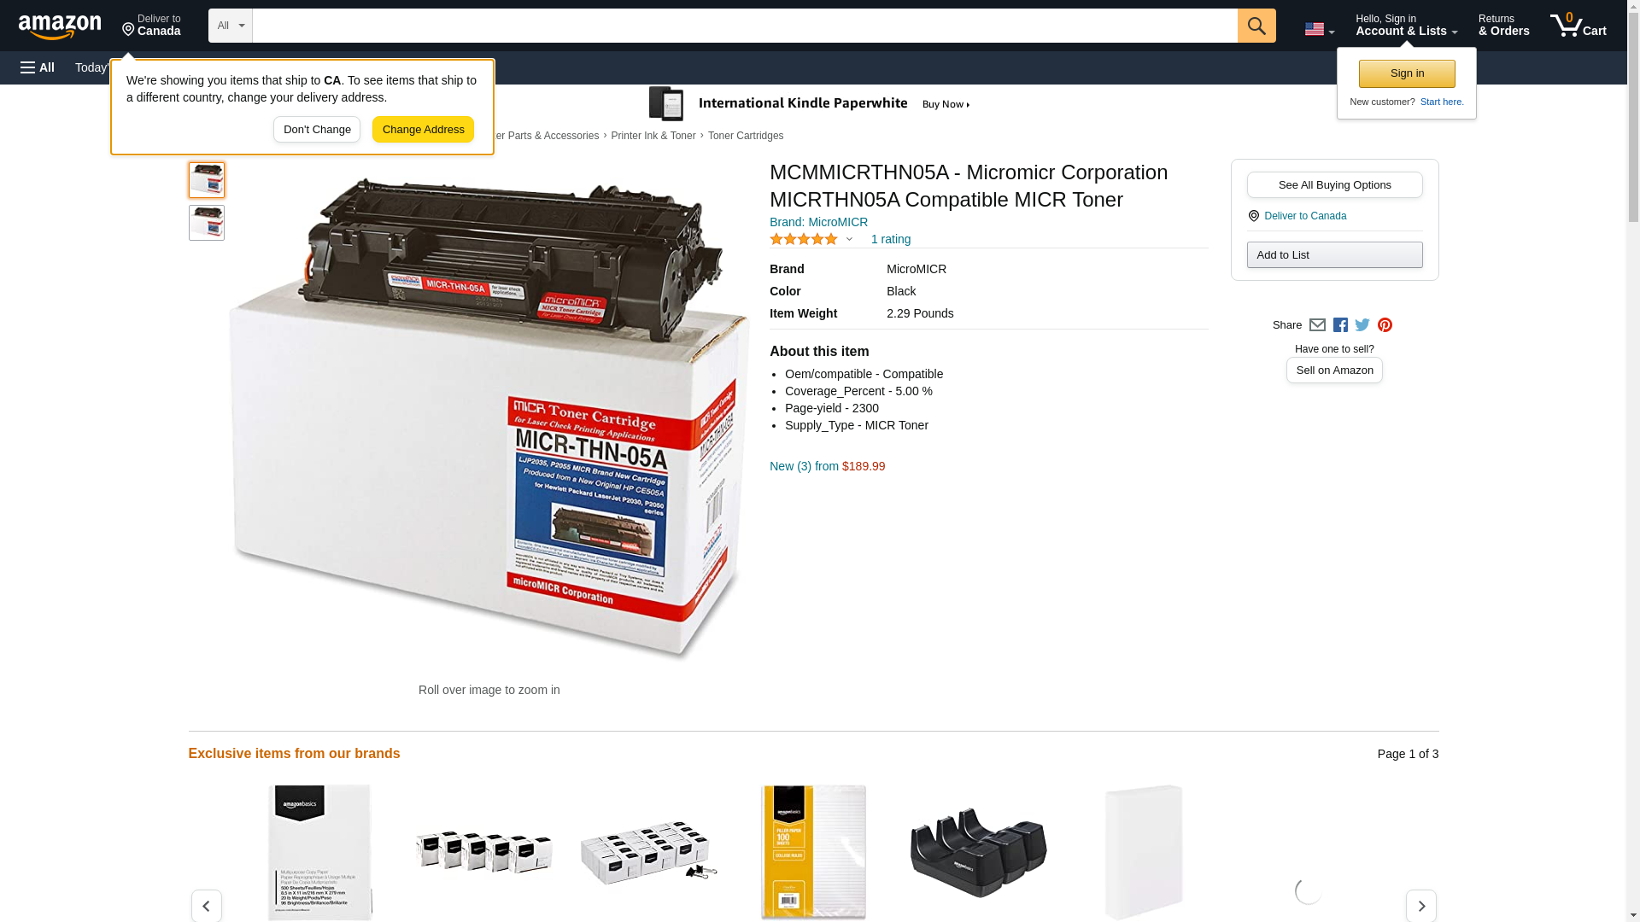Open Returns & Orders
The image size is (1640, 922).
point(1503,26)
